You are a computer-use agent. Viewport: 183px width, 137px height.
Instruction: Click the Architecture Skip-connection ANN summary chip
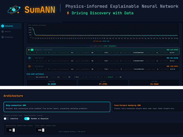[37, 77]
